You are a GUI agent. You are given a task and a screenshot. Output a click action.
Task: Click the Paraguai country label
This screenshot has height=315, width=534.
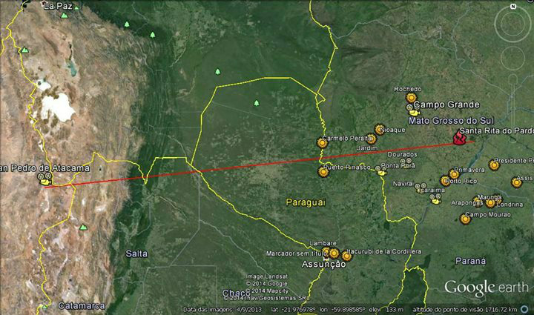(306, 202)
